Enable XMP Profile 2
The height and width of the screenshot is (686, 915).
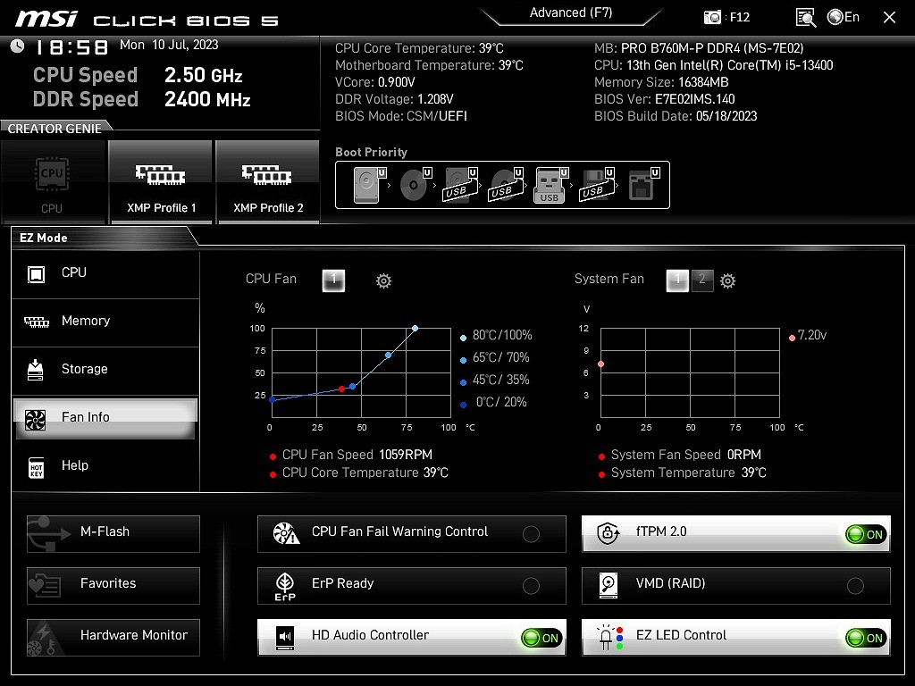[x=268, y=182]
